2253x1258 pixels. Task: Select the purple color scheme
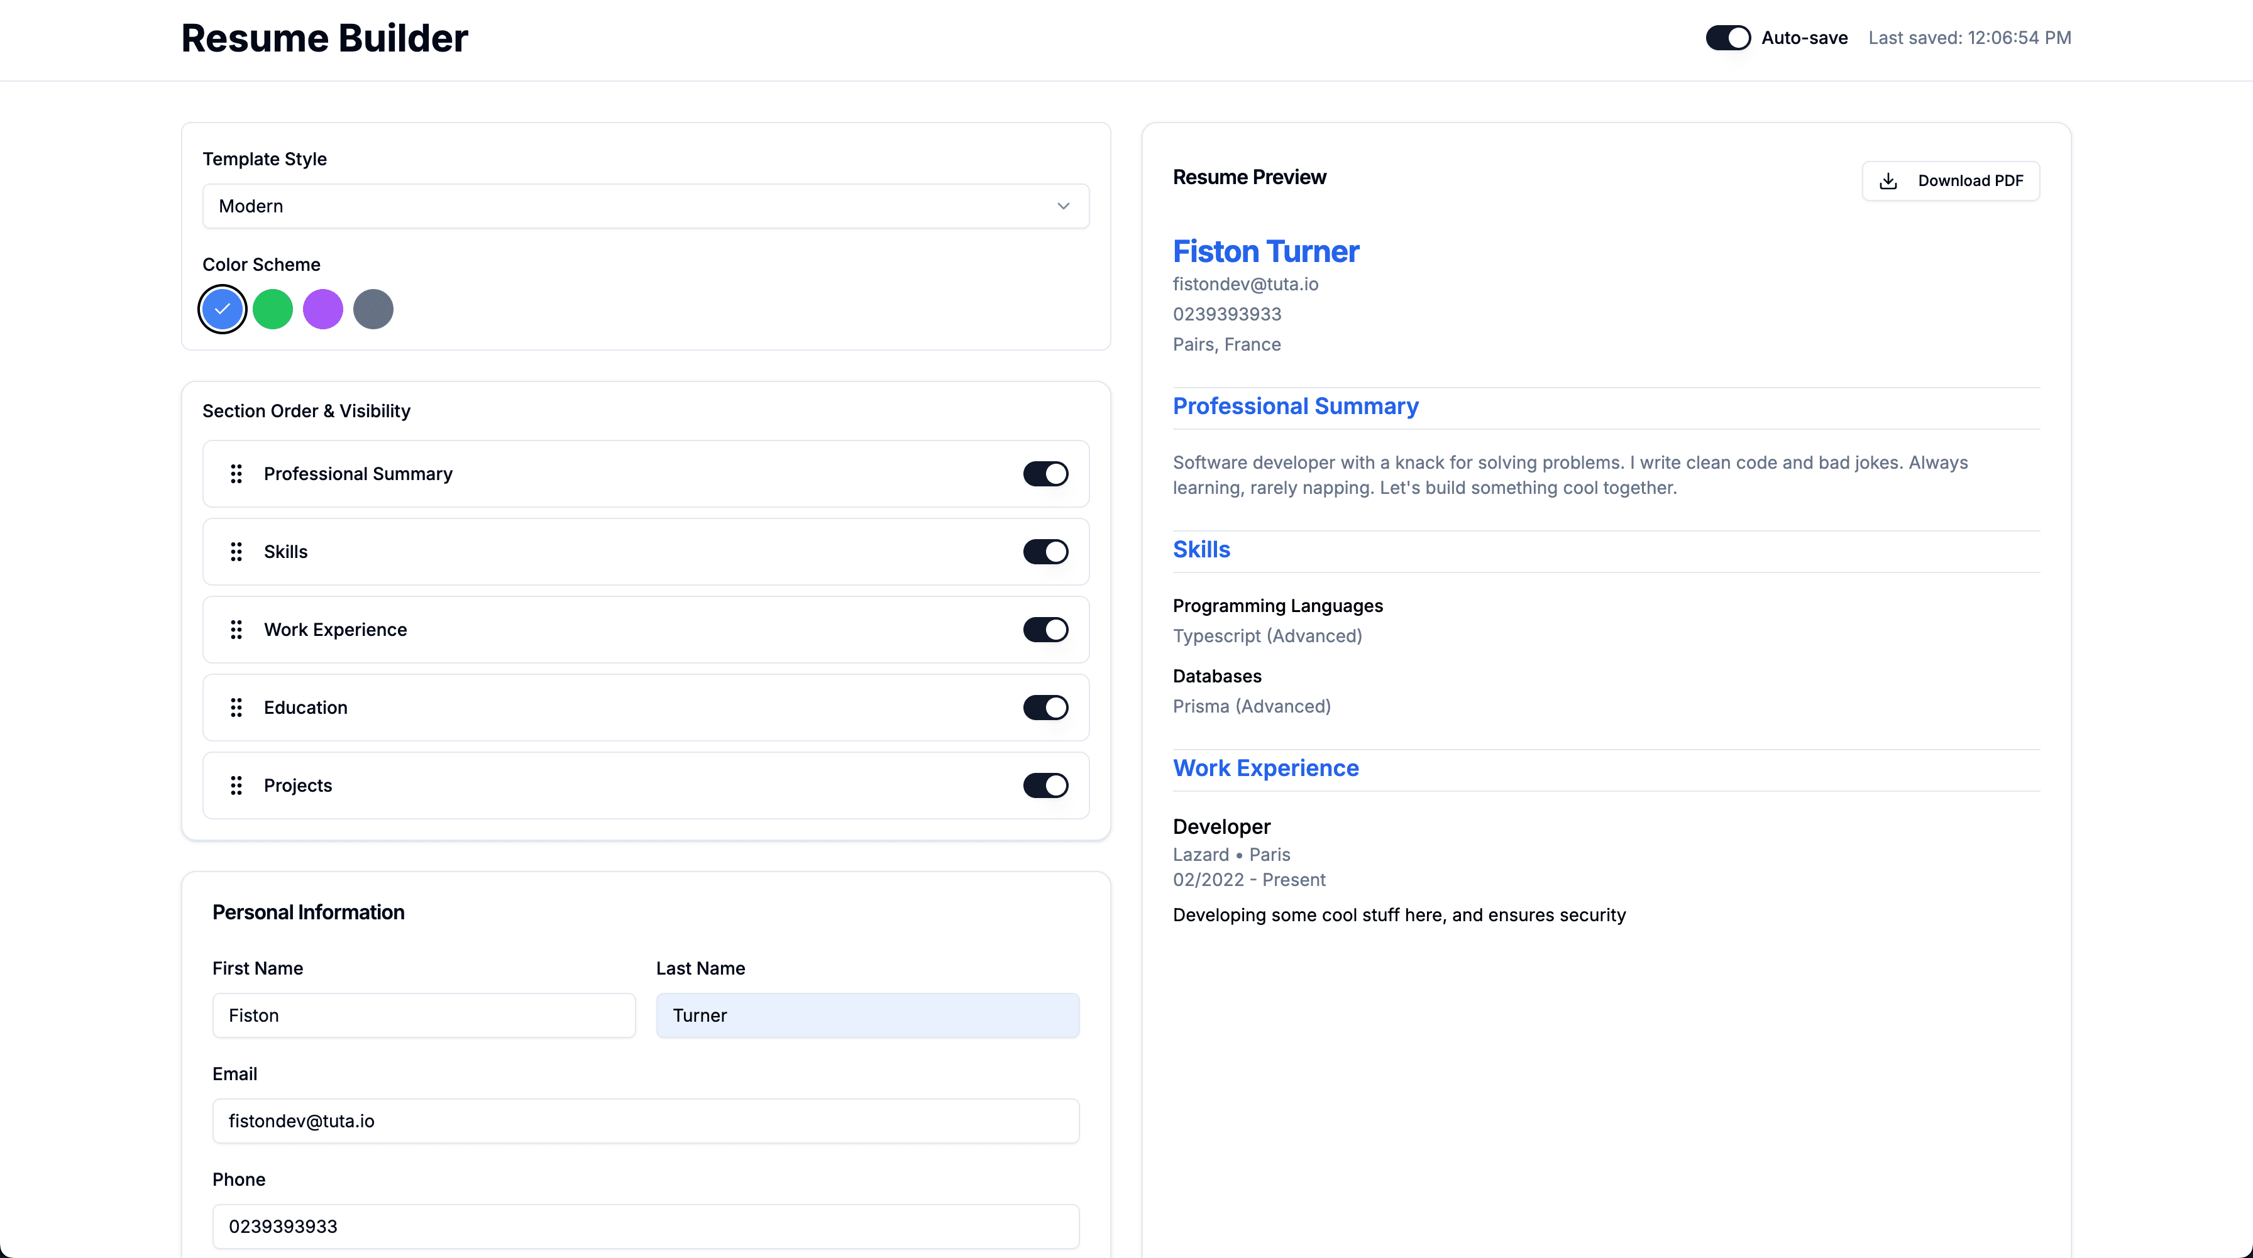322,309
